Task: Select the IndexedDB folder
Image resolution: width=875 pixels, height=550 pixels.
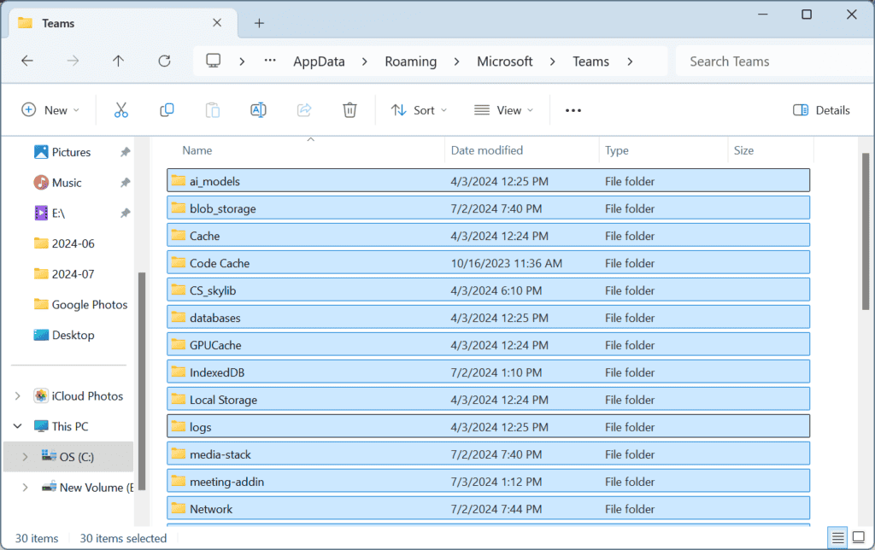Action: (488, 372)
